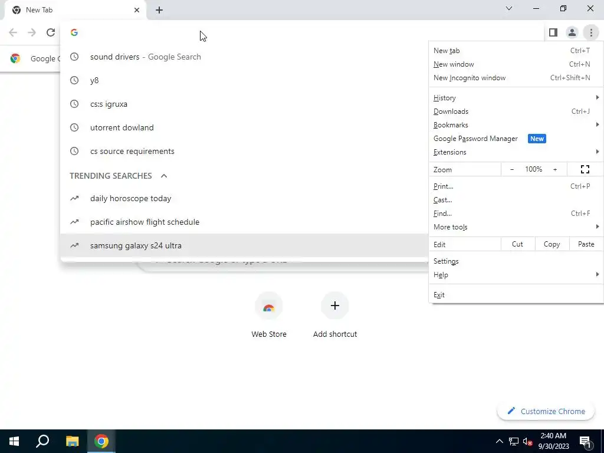Click the Customize Chrome button

[546, 411]
